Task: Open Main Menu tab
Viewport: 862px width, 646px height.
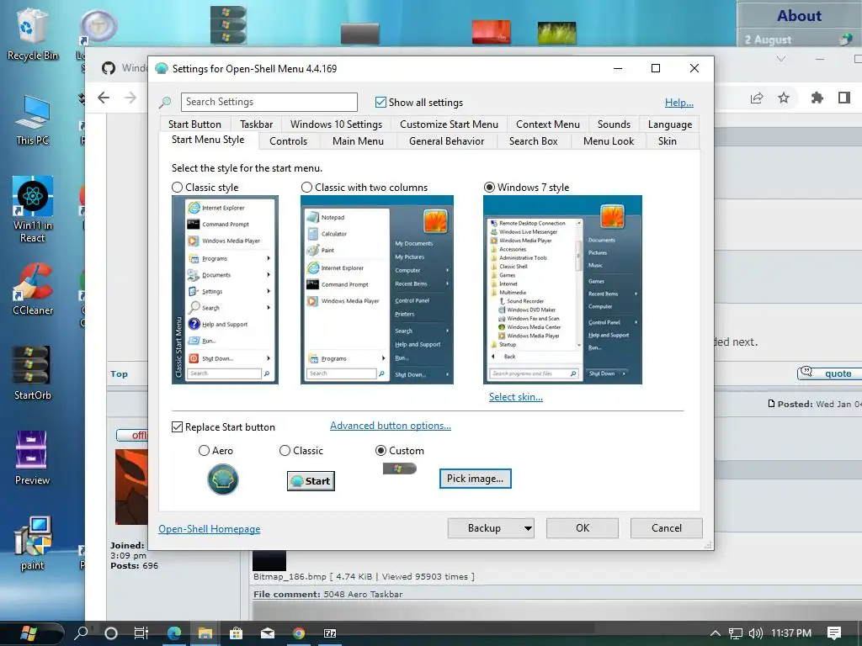Action: click(x=358, y=141)
